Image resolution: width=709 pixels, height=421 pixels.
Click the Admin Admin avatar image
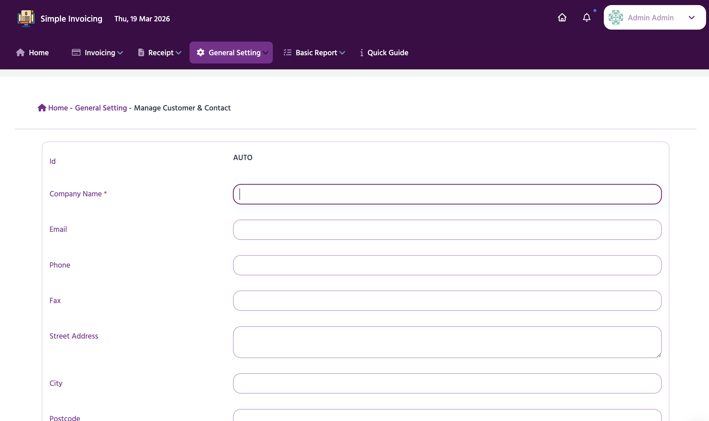[616, 18]
